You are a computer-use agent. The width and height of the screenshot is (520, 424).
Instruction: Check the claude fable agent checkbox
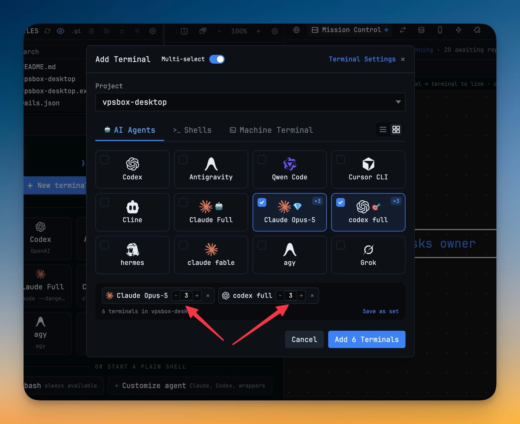[x=183, y=245]
